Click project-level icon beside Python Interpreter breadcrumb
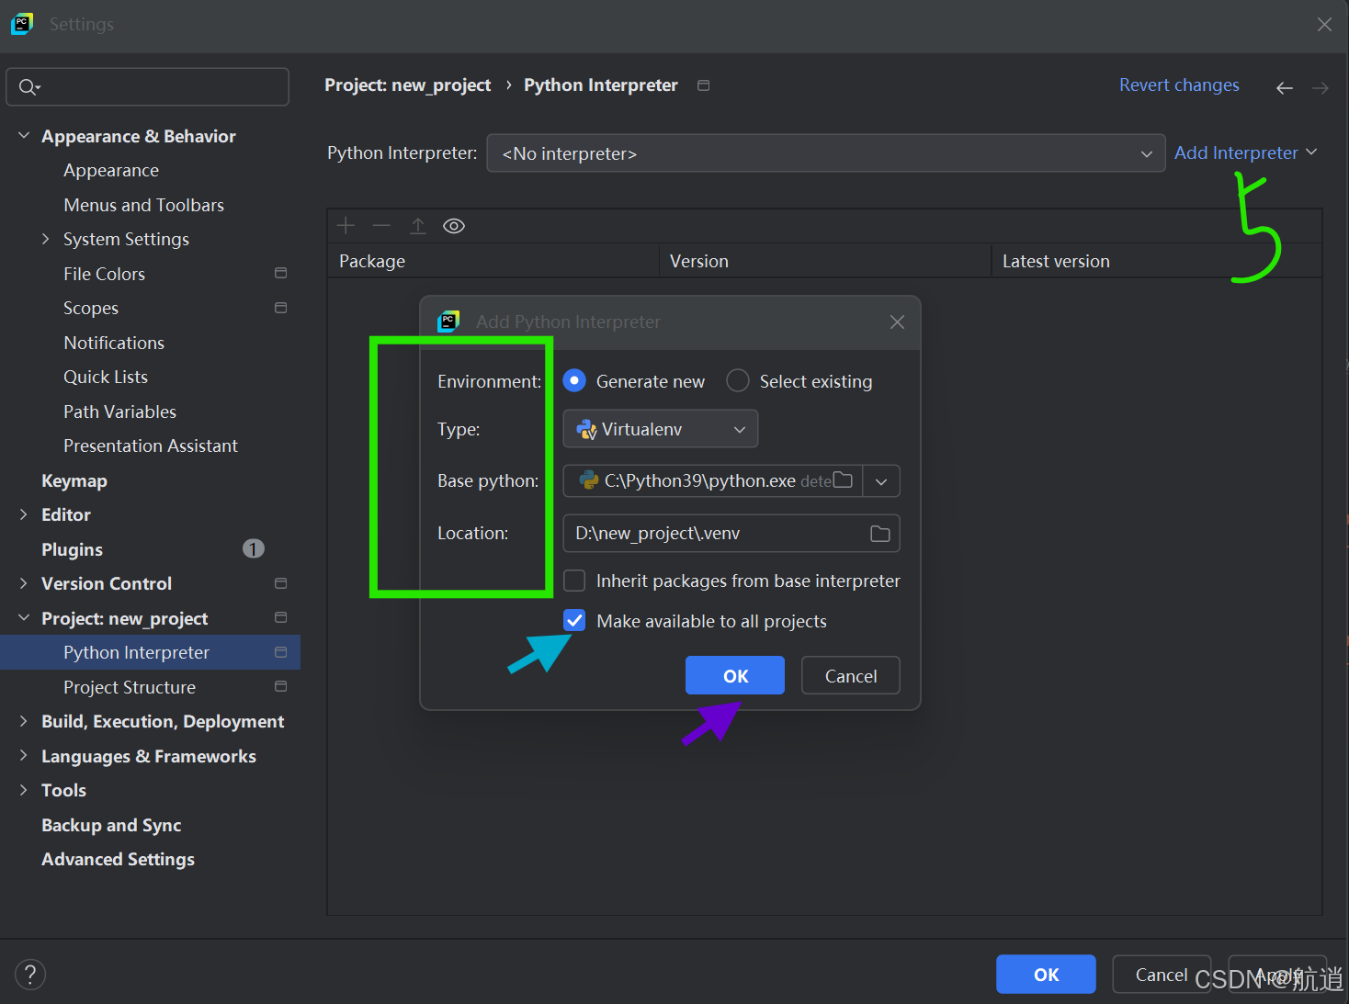Viewport: 1349px width, 1004px height. [704, 85]
